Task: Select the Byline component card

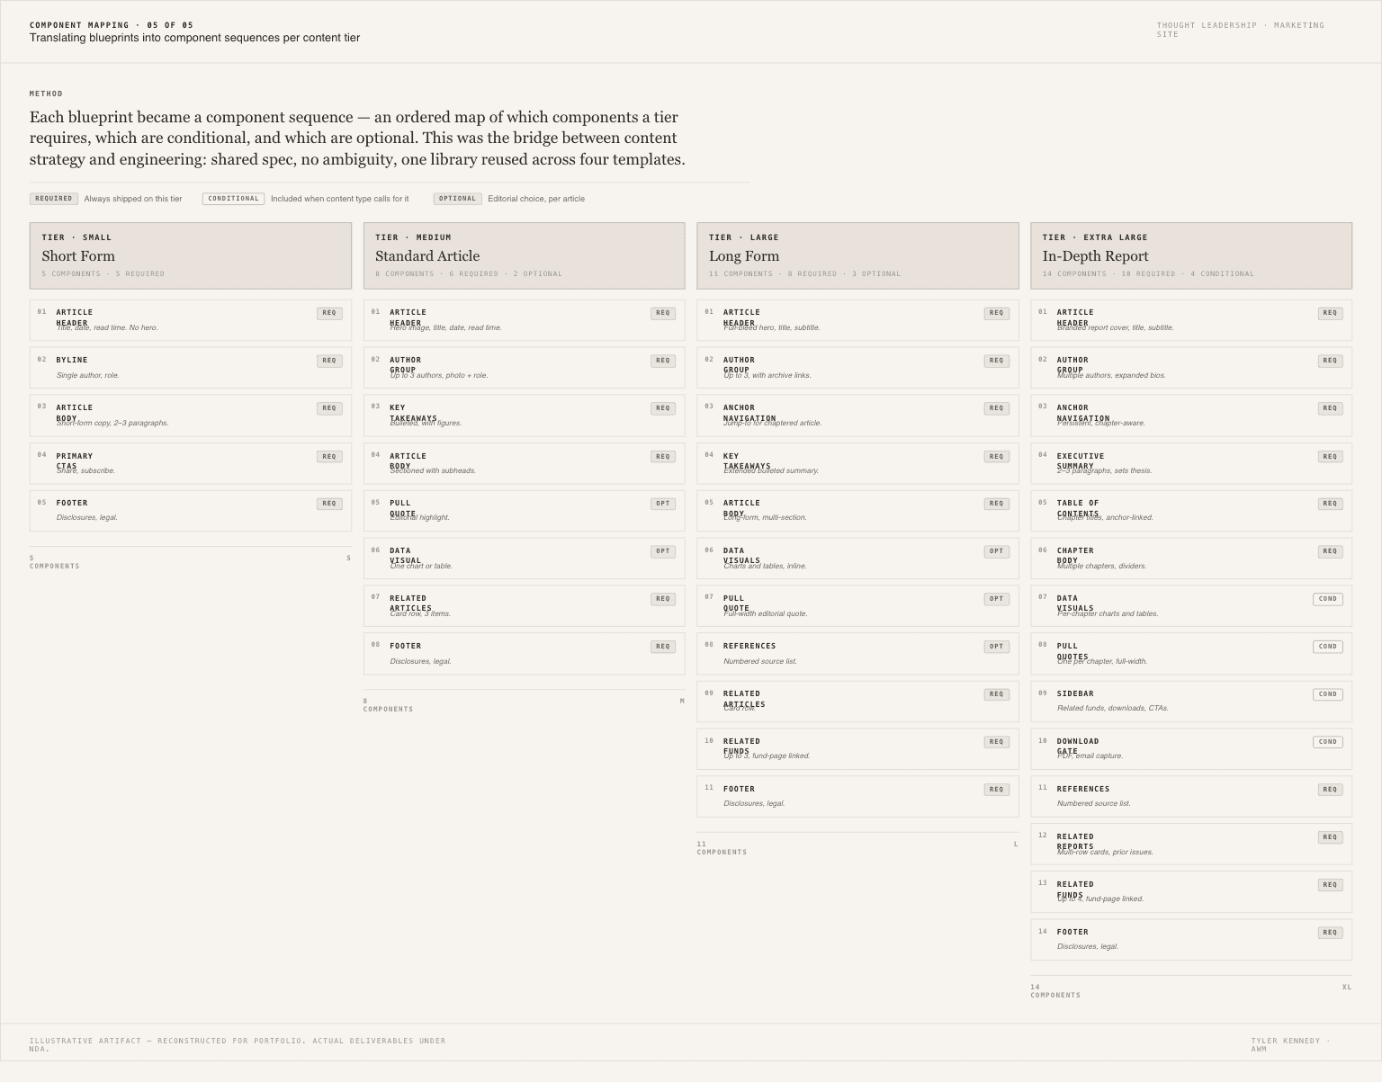Action: point(191,368)
